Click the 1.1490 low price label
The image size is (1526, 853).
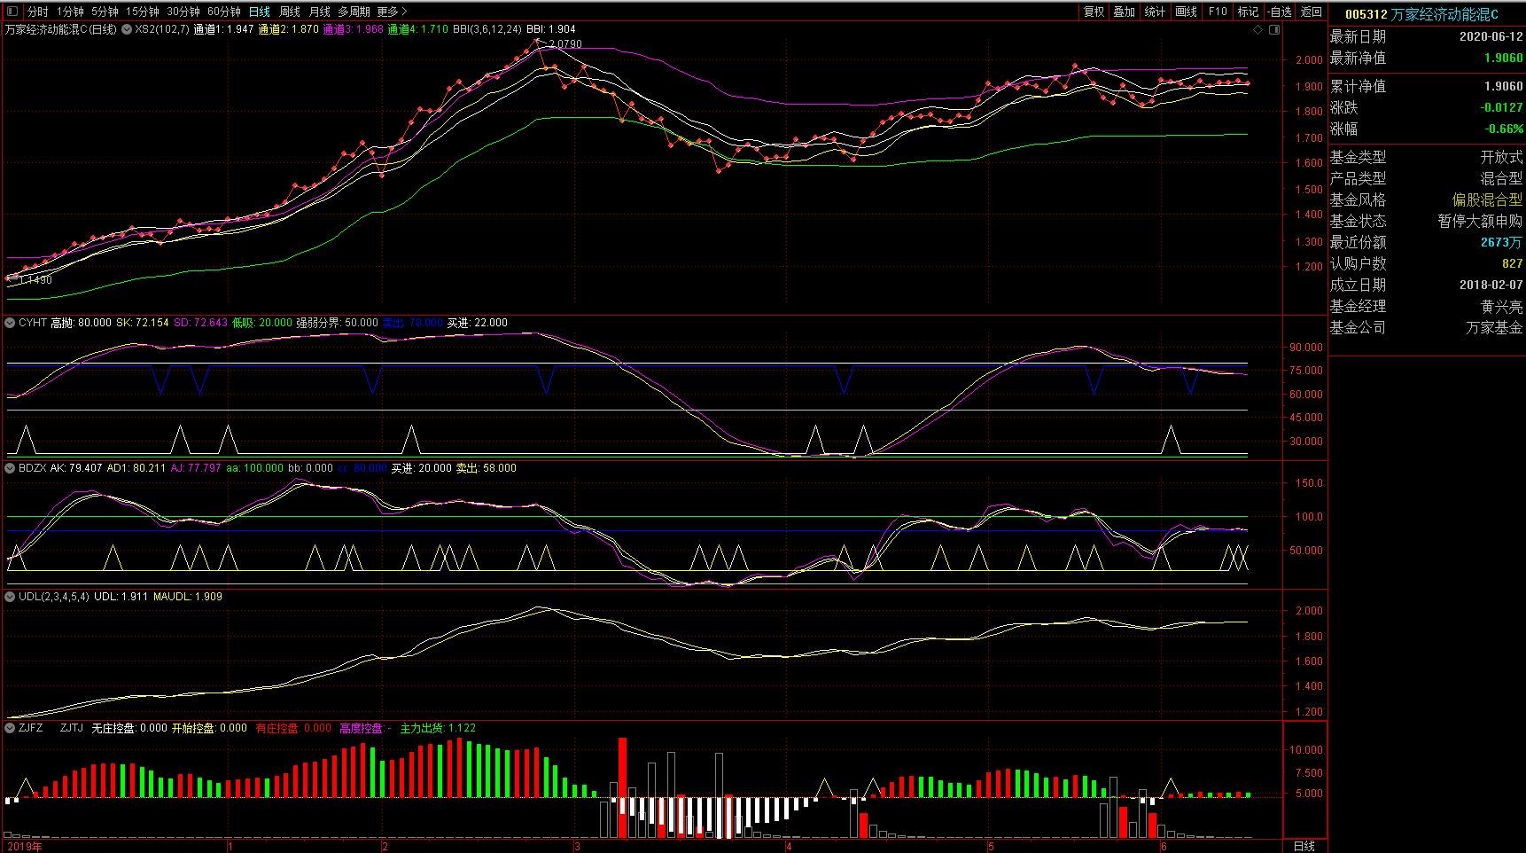(x=35, y=280)
